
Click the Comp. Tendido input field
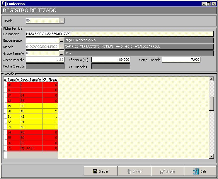coord(181,60)
